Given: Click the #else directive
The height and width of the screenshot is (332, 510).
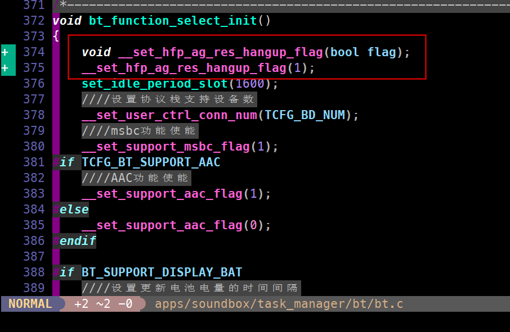Looking at the screenshot, I should (x=70, y=210).
